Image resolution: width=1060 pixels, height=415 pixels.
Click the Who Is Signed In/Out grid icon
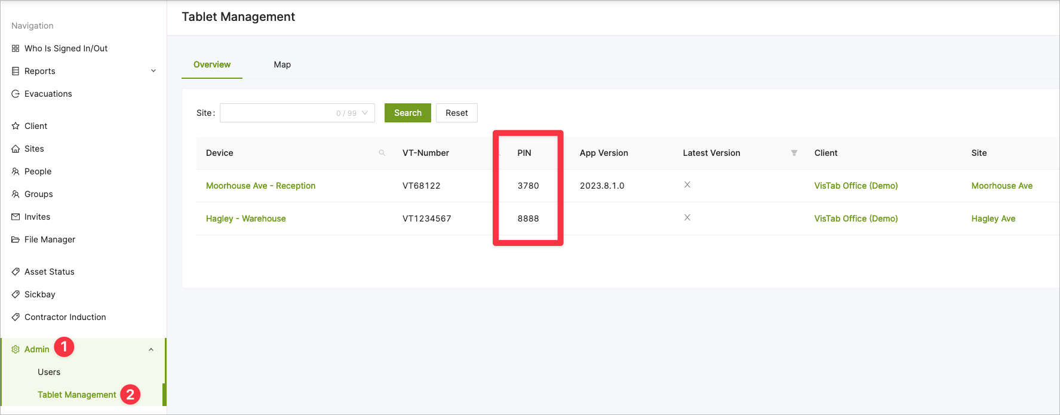point(16,48)
